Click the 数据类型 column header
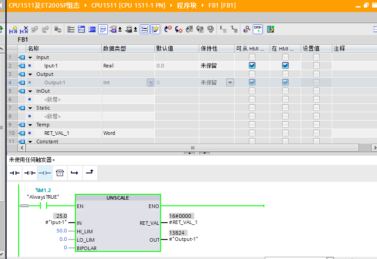The width and height of the screenshot is (377, 259). pyautogui.click(x=128, y=49)
